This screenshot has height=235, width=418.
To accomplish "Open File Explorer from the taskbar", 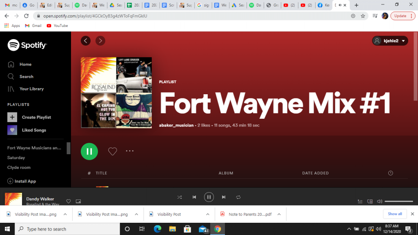I will [173, 229].
